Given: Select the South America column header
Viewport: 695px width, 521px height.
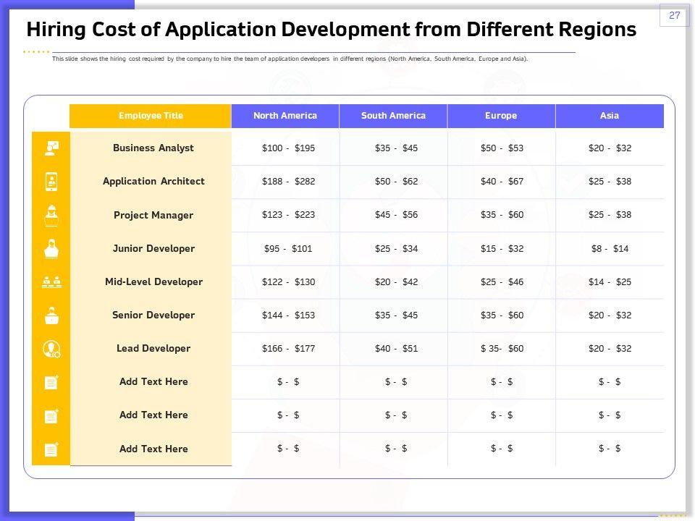Looking at the screenshot, I should click(x=393, y=116).
